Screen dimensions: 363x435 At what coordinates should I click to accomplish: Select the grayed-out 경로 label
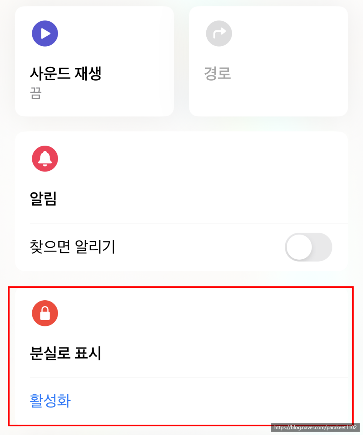pos(218,74)
